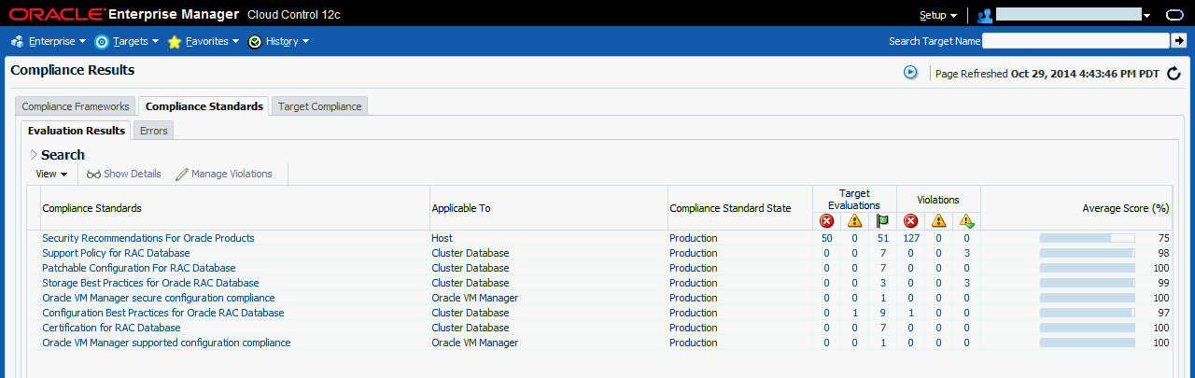Click the accessibility oval icon top right
1195x378 pixels.
(x=1174, y=15)
